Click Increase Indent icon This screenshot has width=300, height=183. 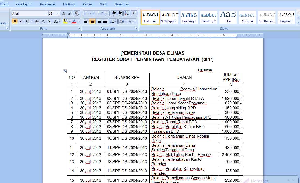click(120, 13)
